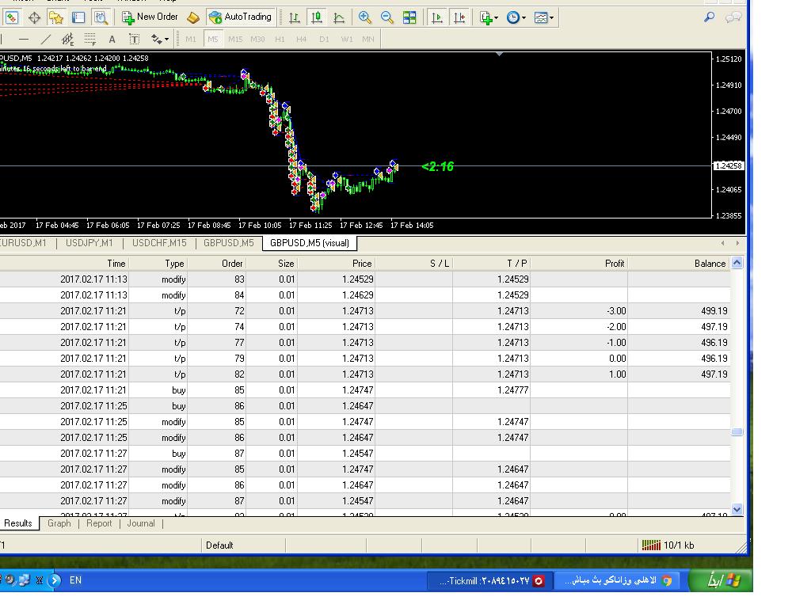The width and height of the screenshot is (811, 608).
Task: Open the arrows objects dropdown
Action: pyautogui.click(x=159, y=39)
